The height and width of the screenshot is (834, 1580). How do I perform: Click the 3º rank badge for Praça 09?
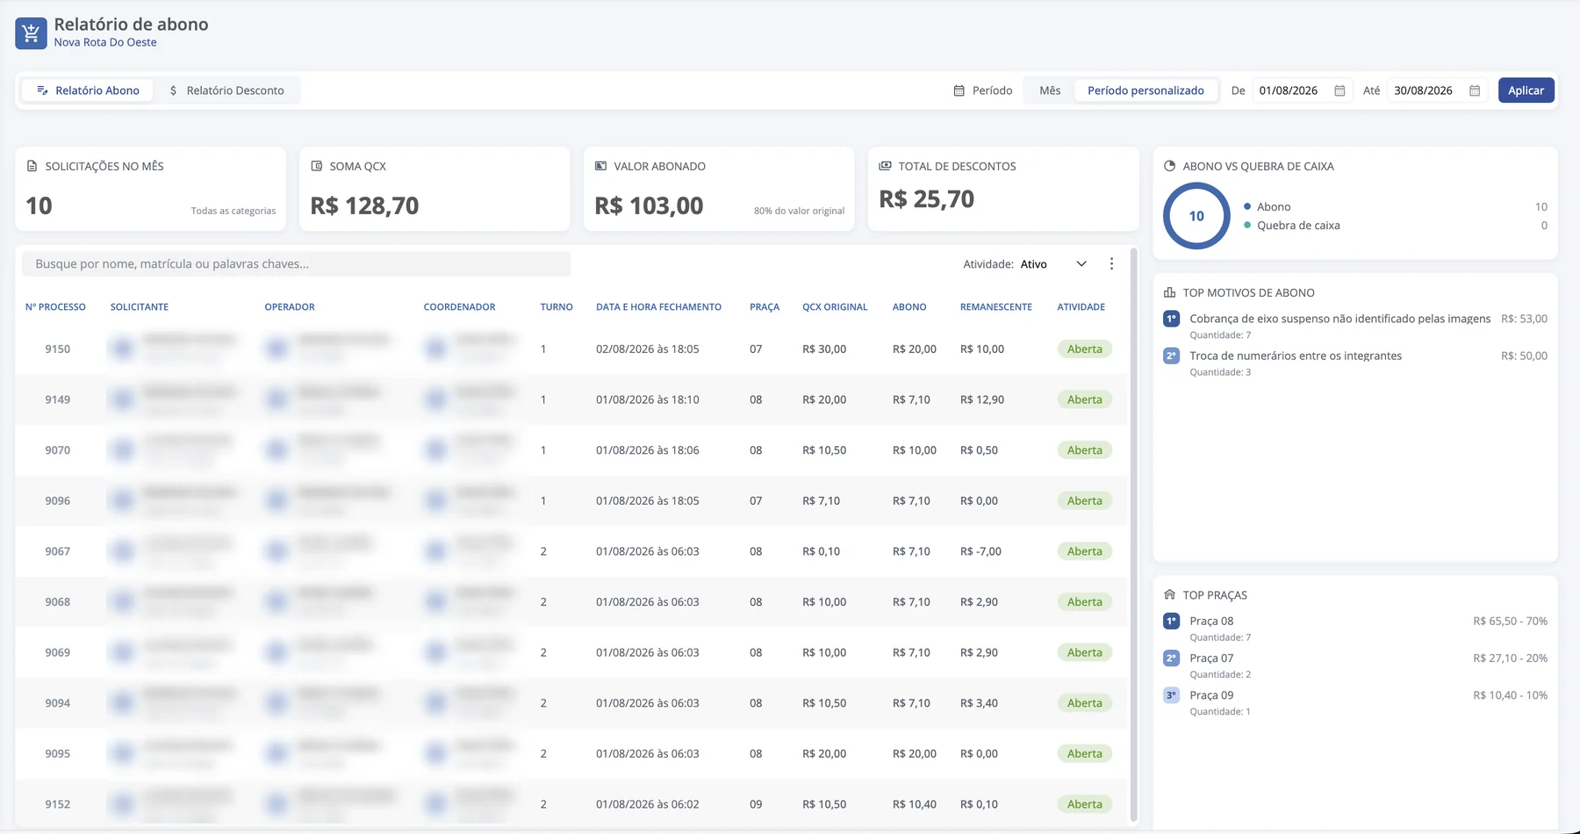(1171, 694)
